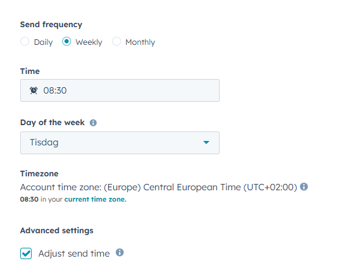
Task: Click the Advanced settings heading
Action: click(57, 231)
